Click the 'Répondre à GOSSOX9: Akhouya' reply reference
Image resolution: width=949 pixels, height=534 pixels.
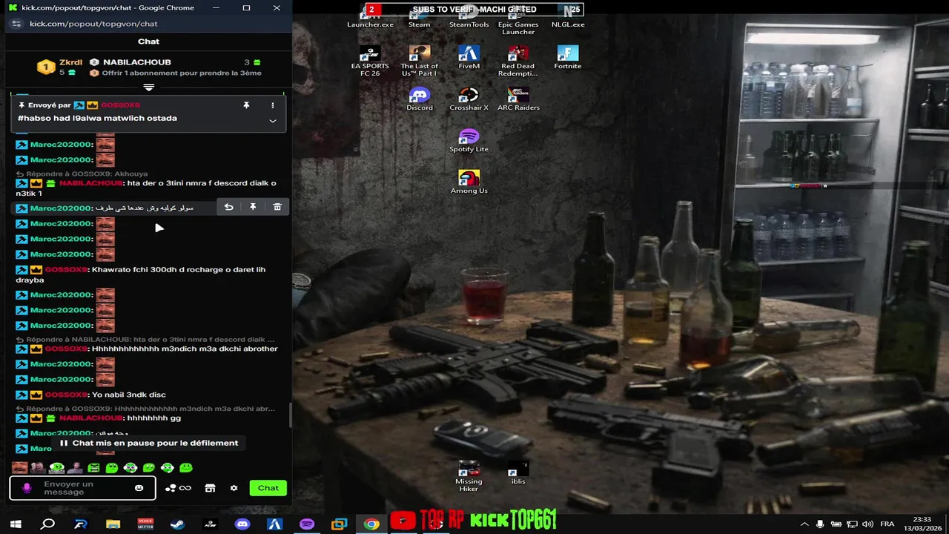82,174
